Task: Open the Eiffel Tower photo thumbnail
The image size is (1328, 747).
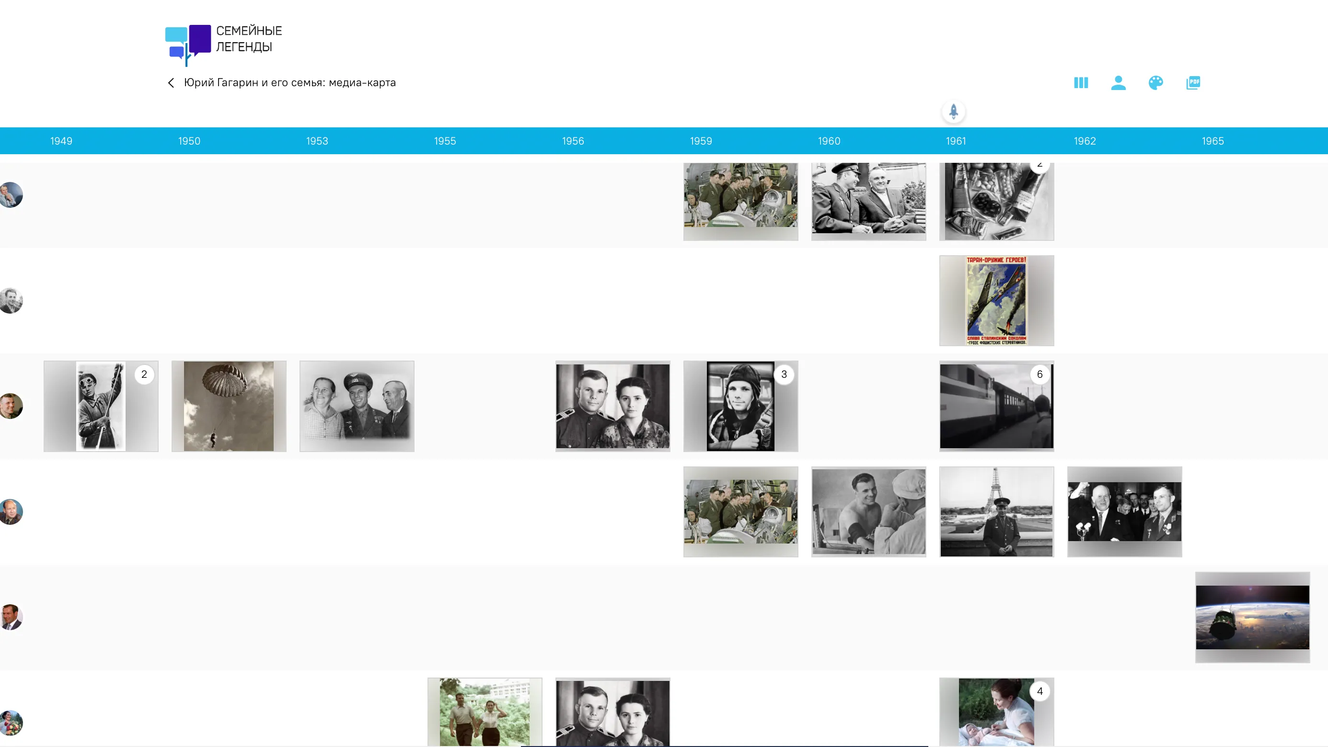Action: [996, 511]
